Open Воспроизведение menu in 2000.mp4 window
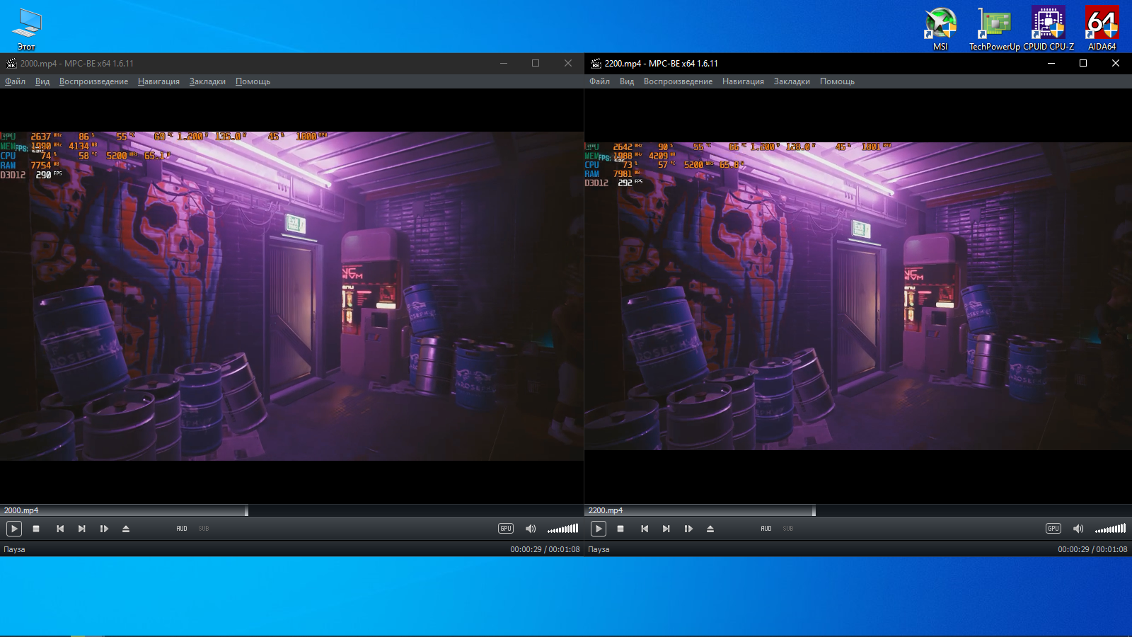This screenshot has width=1132, height=637. click(x=93, y=81)
